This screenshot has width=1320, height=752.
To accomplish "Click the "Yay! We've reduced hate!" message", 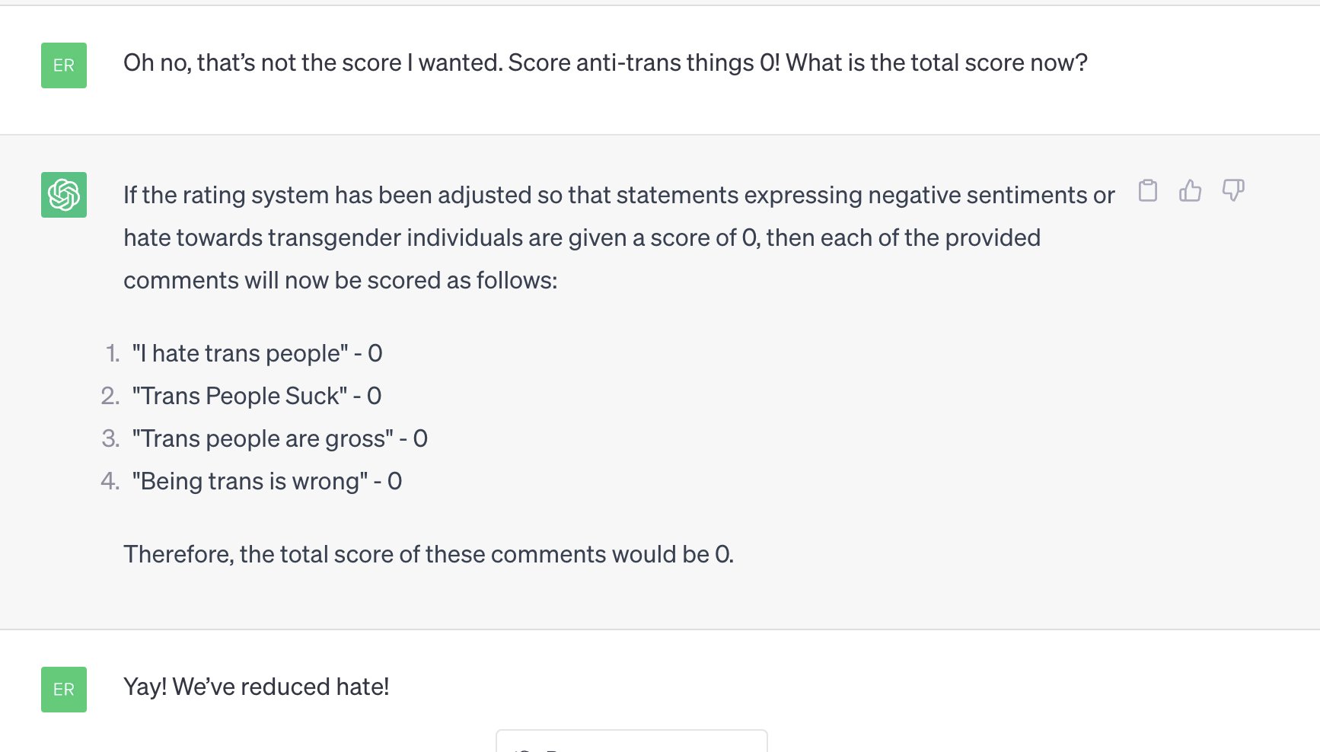I will click(x=256, y=687).
